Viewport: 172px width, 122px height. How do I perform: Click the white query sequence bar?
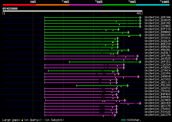[x=73, y=11]
